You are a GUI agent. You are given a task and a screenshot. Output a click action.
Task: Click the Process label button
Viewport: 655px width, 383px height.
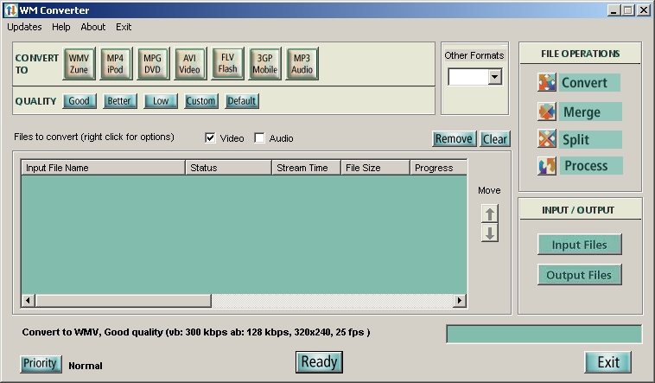(x=591, y=166)
